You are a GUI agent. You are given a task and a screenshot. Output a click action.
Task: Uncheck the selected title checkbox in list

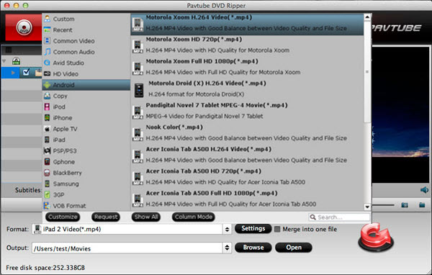tap(26, 73)
